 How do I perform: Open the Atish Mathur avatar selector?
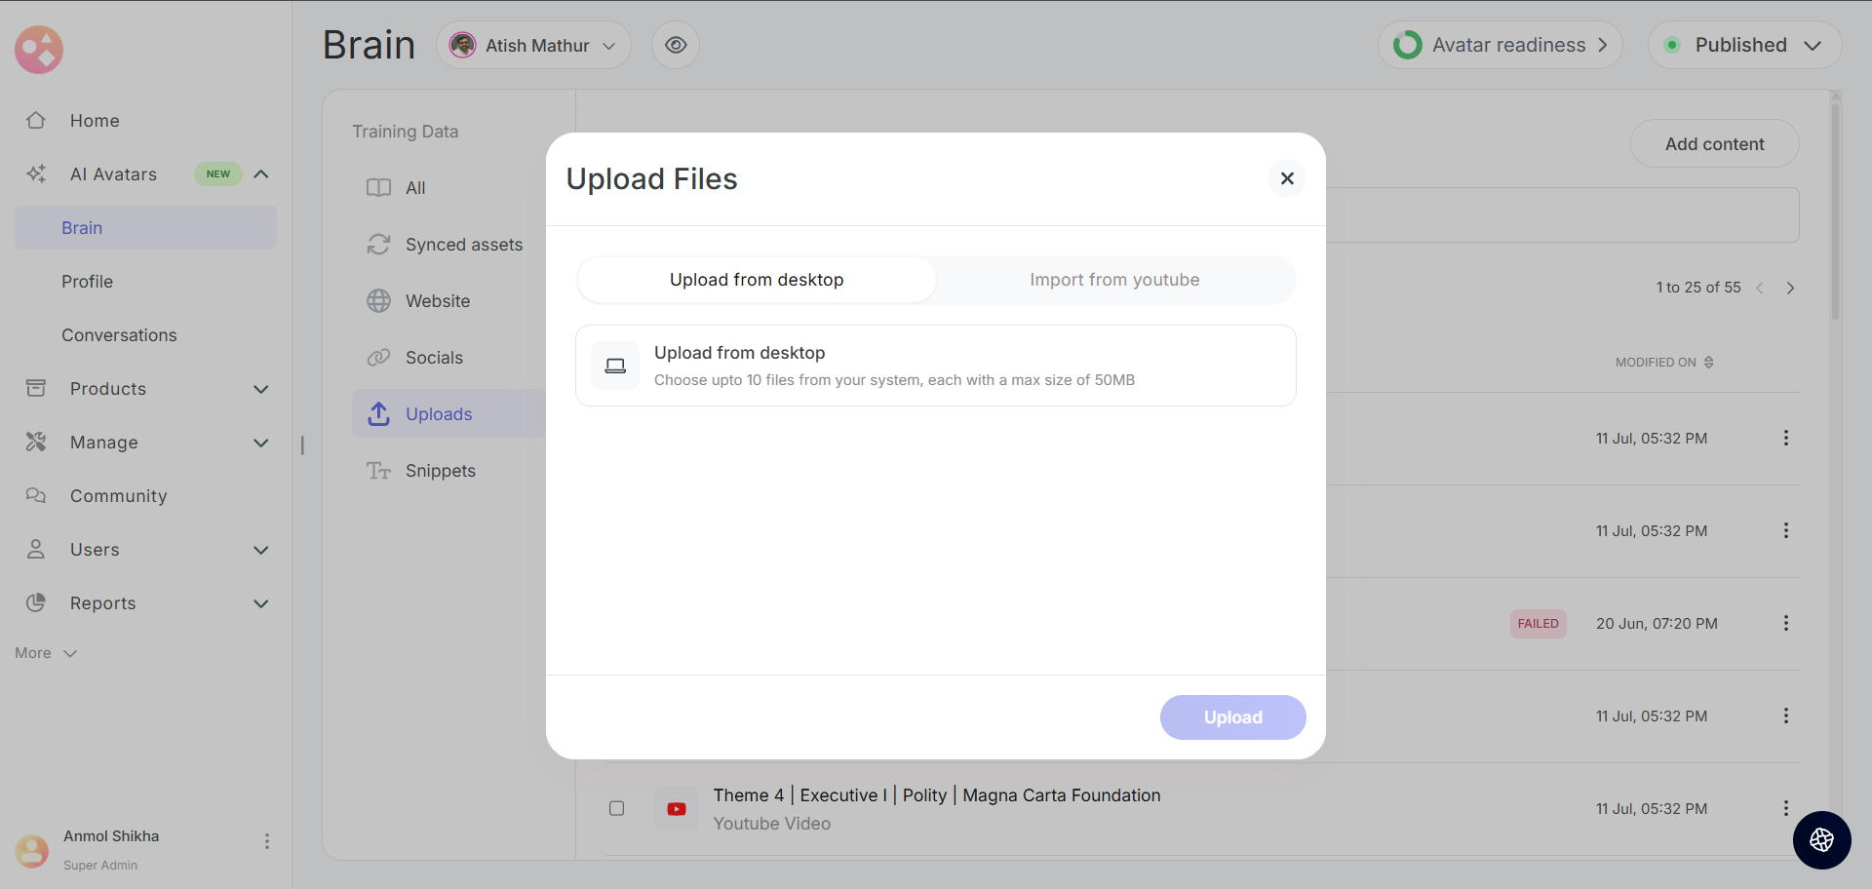pyautogui.click(x=533, y=46)
